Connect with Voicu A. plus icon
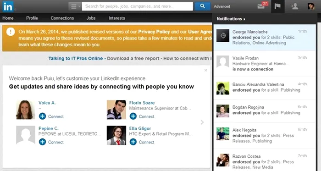321x171 pixels. pyautogui.click(x=42, y=116)
